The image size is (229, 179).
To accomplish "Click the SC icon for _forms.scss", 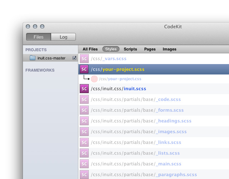I will click(84, 110).
